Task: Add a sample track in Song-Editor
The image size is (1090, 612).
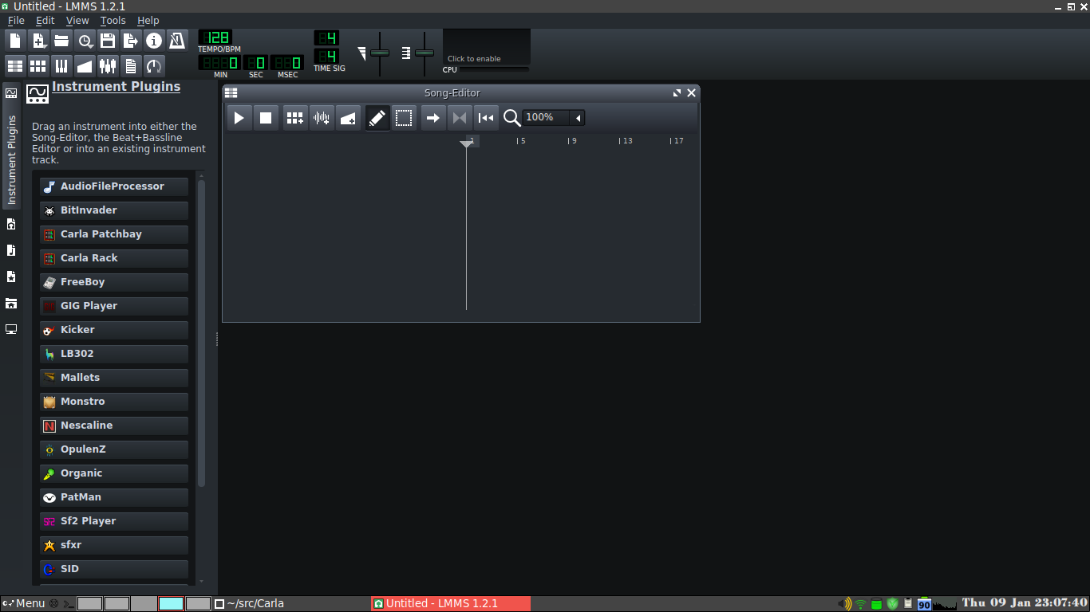Action: 322,118
